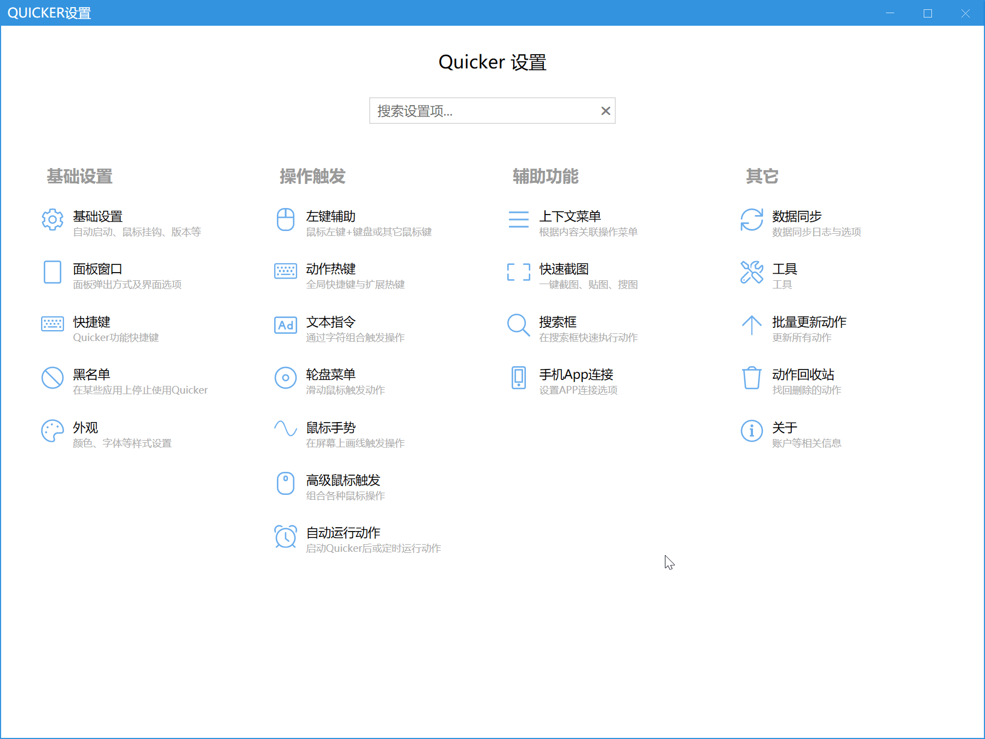Minimize the QUICKER设置 window
The width and height of the screenshot is (985, 739).
point(890,13)
